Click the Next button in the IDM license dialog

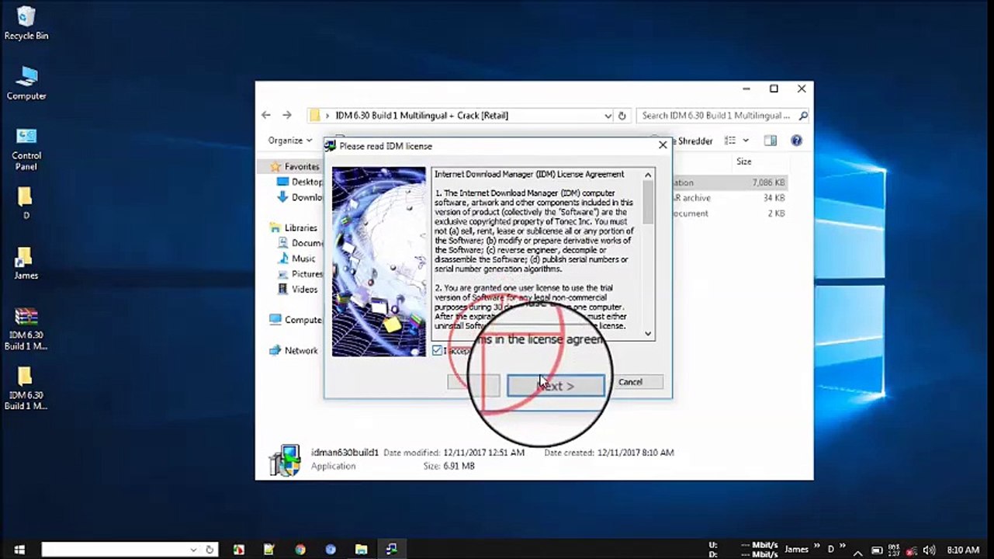(556, 386)
